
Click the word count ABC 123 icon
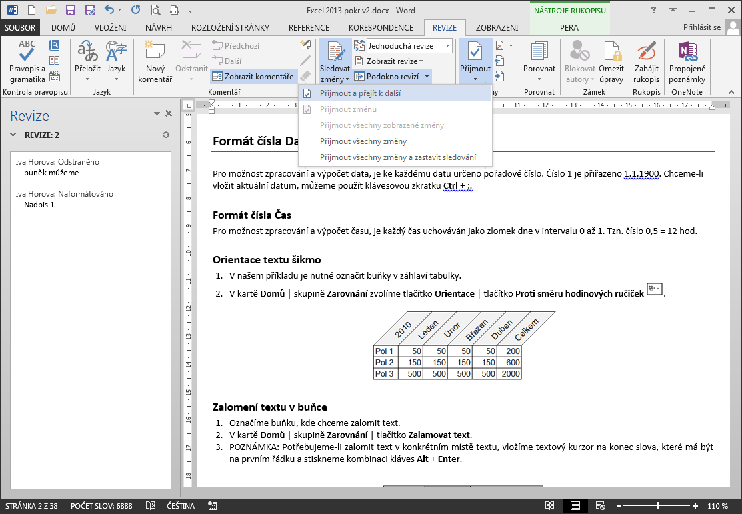click(55, 76)
